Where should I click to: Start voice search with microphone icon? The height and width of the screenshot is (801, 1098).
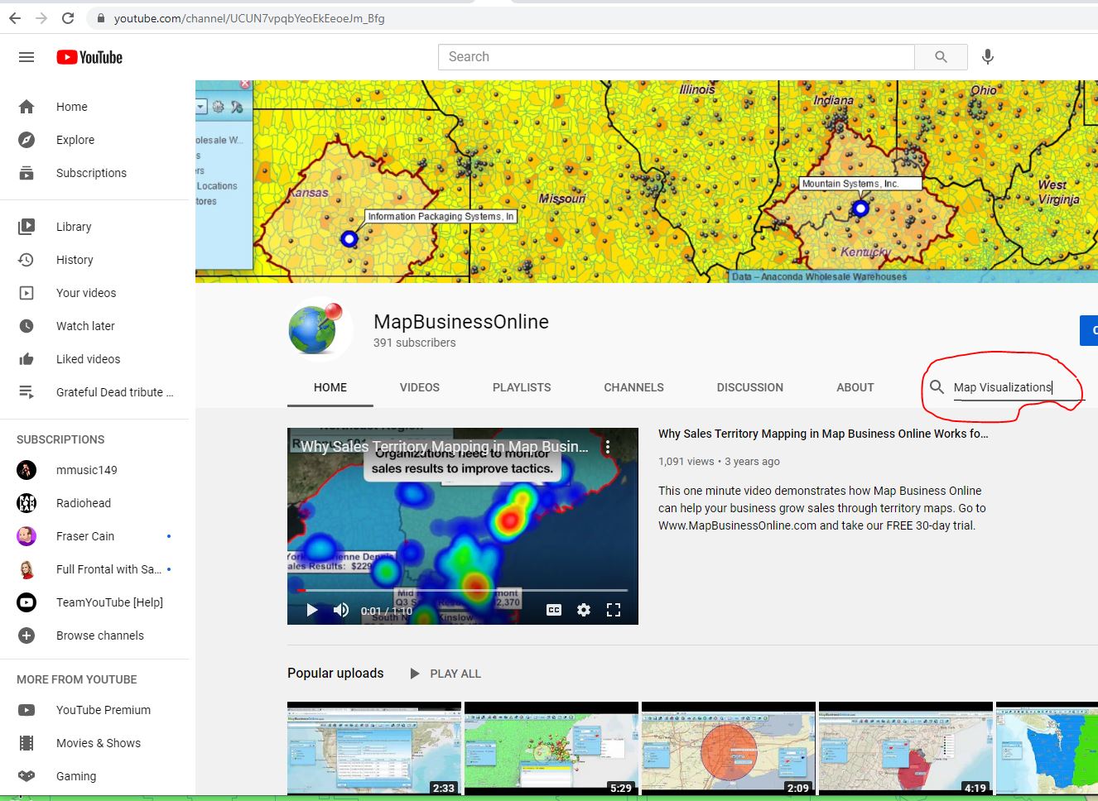(987, 56)
